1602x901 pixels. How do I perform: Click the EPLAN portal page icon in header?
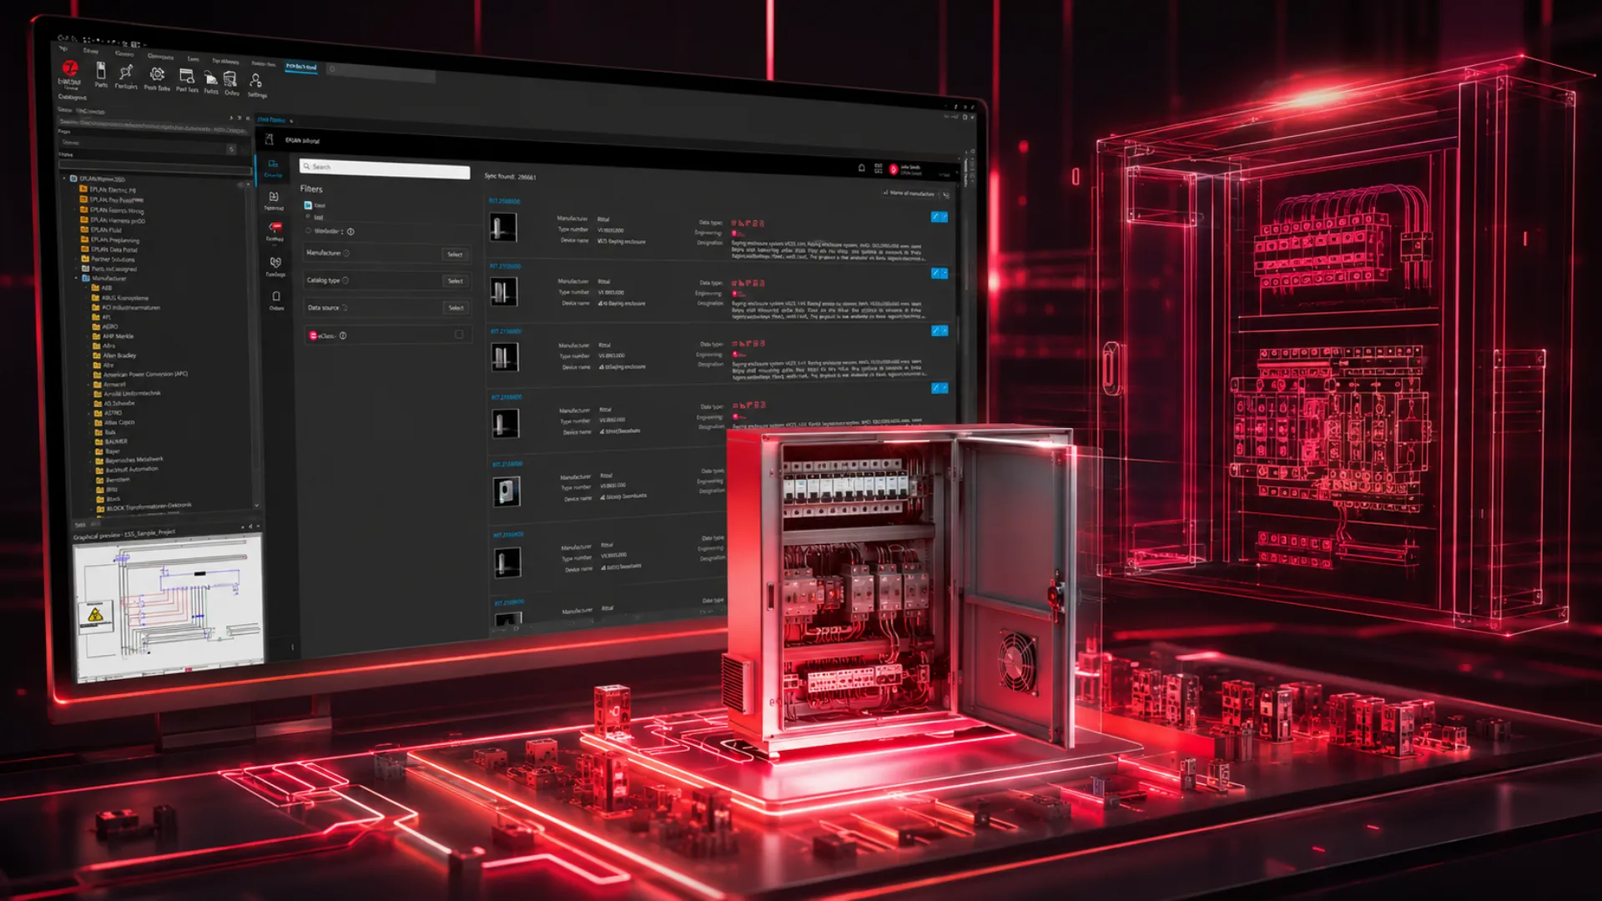270,139
